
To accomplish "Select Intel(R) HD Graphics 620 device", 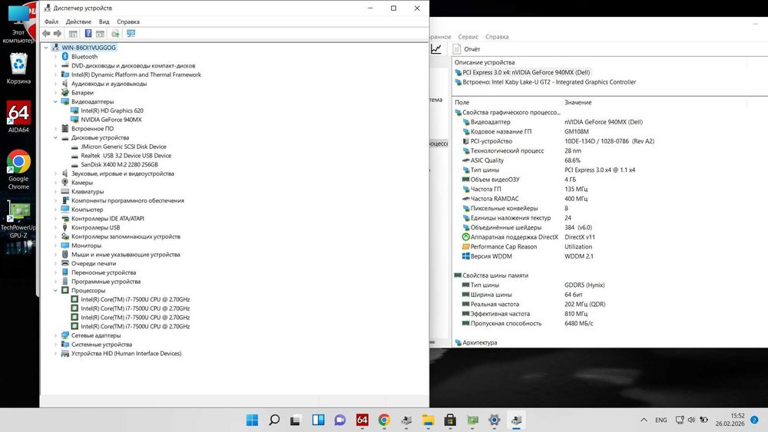I will pyautogui.click(x=112, y=110).
